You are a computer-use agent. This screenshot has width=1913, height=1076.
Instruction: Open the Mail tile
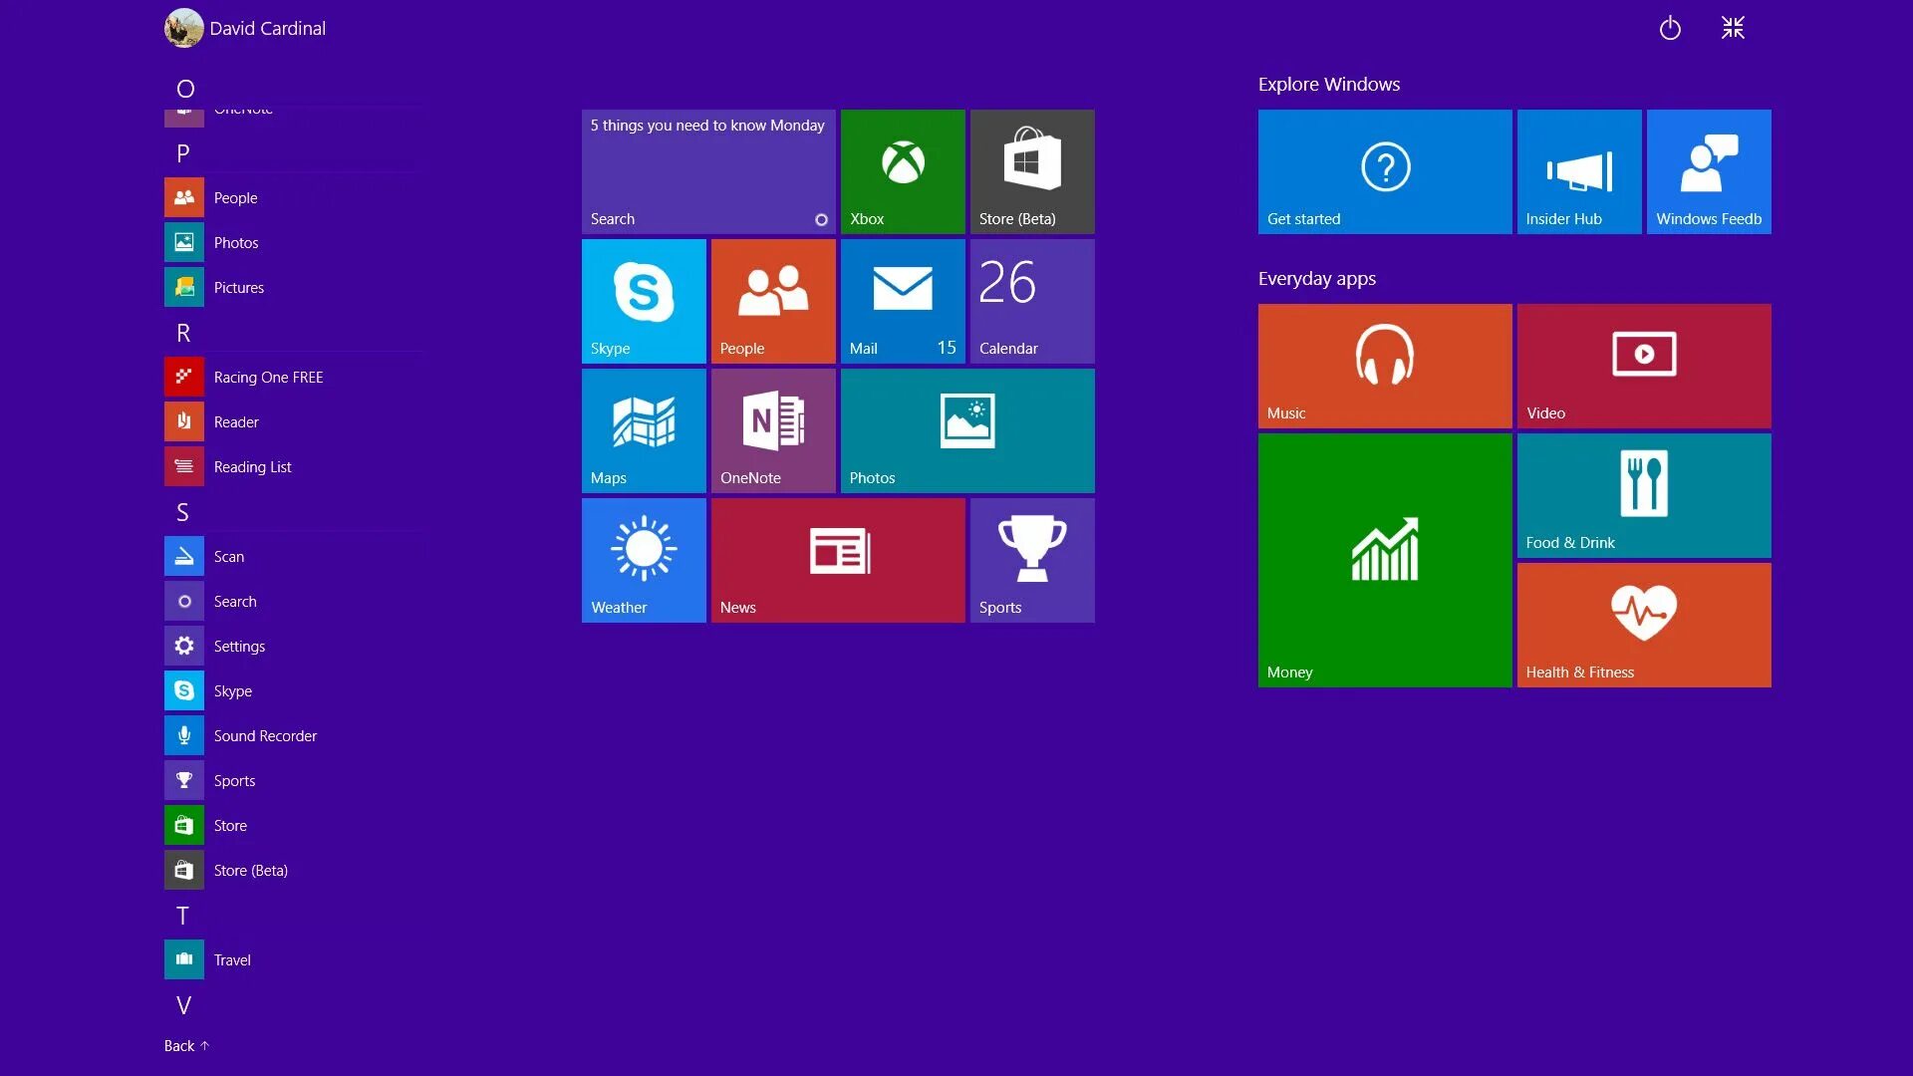[x=903, y=301]
